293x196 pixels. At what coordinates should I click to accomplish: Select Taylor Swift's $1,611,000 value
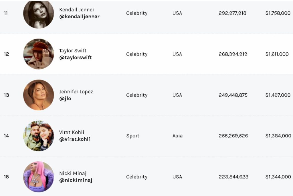(277, 54)
